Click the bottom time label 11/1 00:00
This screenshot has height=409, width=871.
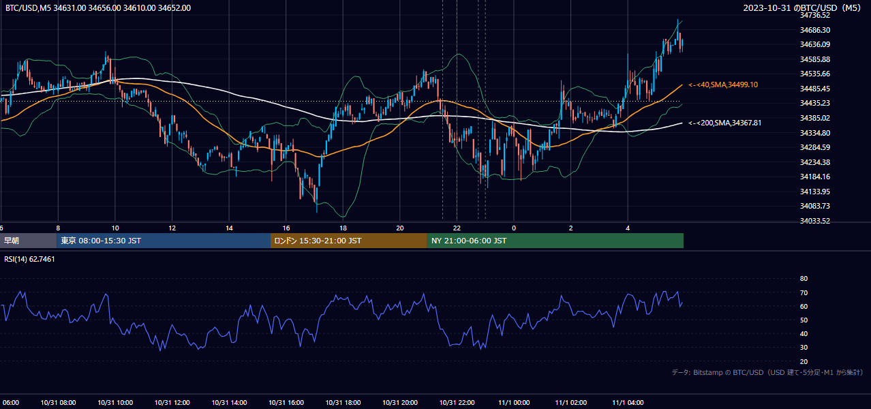(x=514, y=402)
